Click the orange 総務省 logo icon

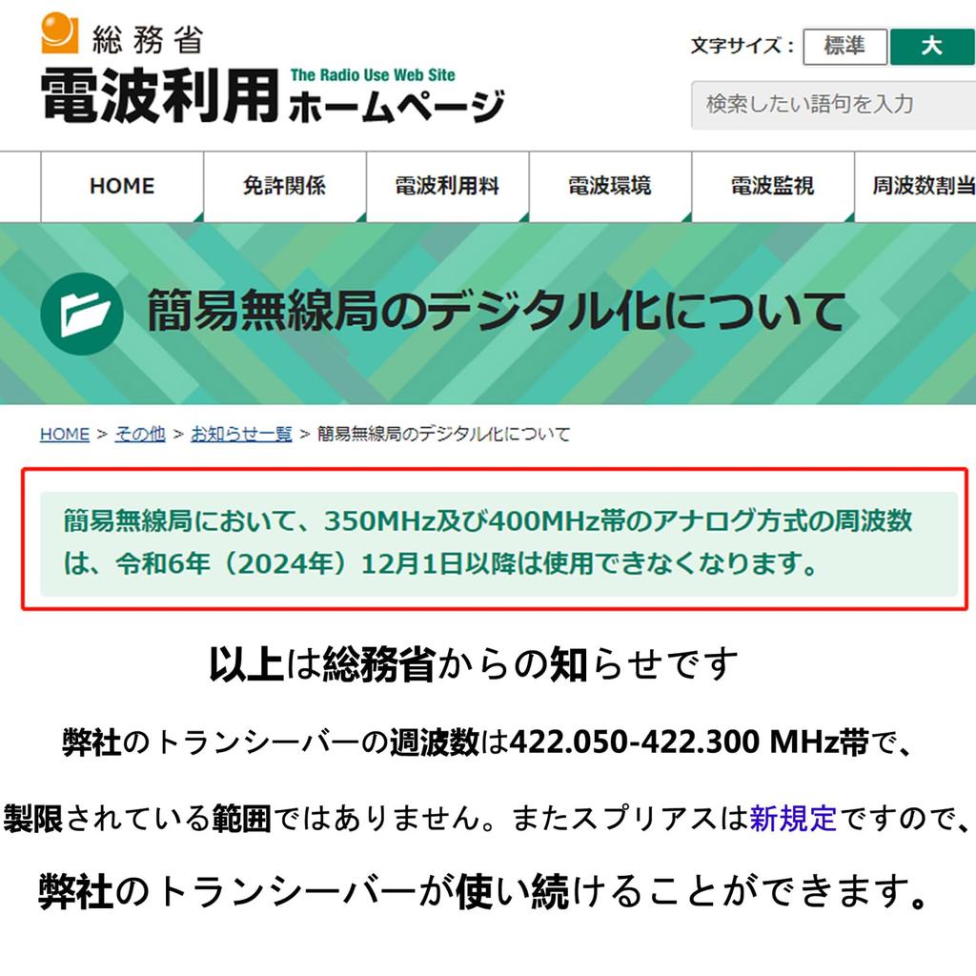60,33
